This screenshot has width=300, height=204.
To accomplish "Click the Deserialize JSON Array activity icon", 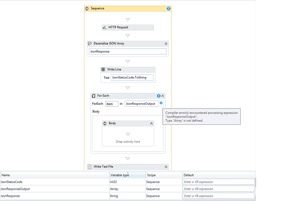I will point(90,43).
